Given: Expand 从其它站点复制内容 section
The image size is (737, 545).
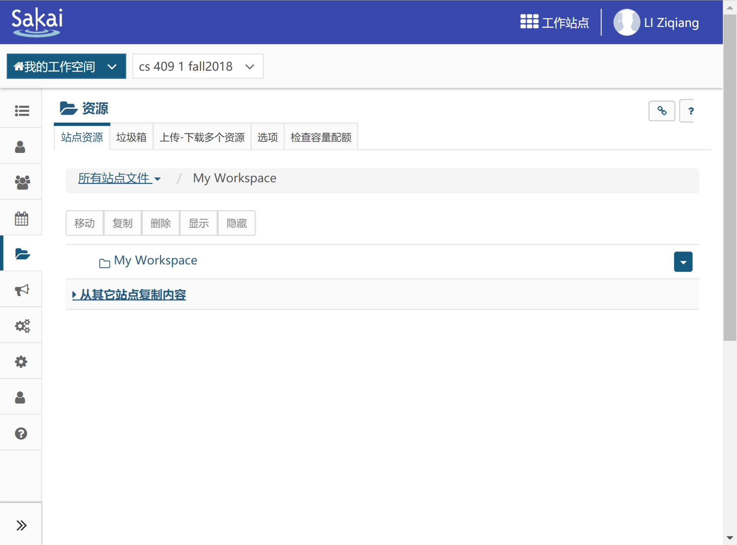Looking at the screenshot, I should 129,295.
